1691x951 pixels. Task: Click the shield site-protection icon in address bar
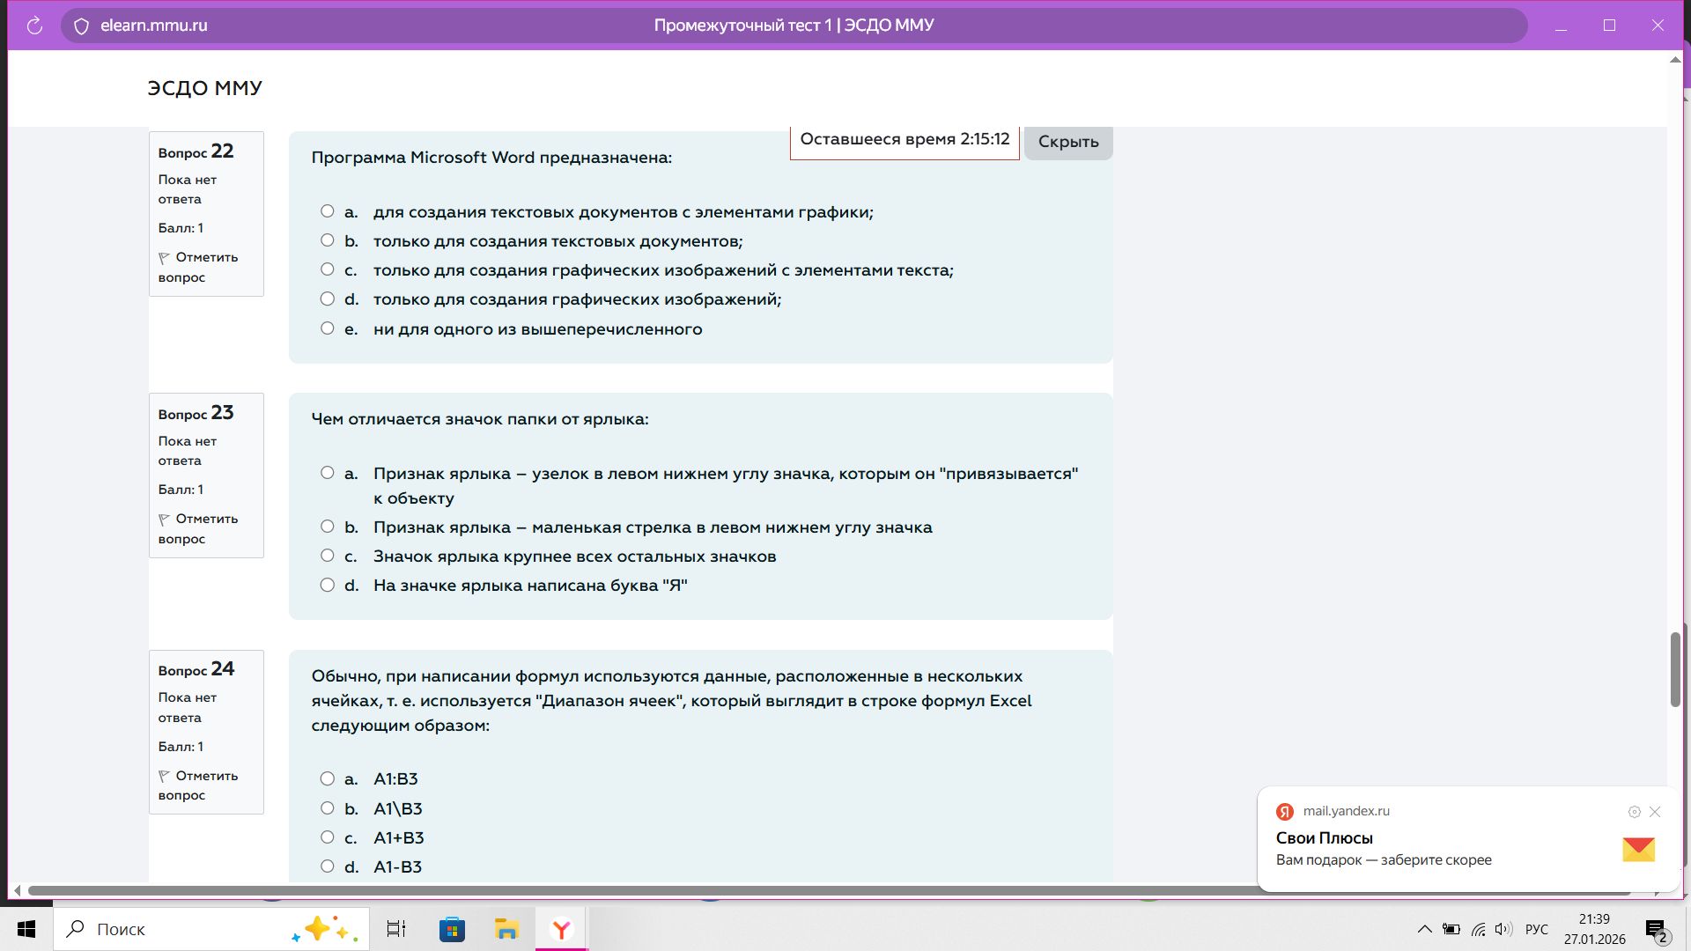[81, 26]
